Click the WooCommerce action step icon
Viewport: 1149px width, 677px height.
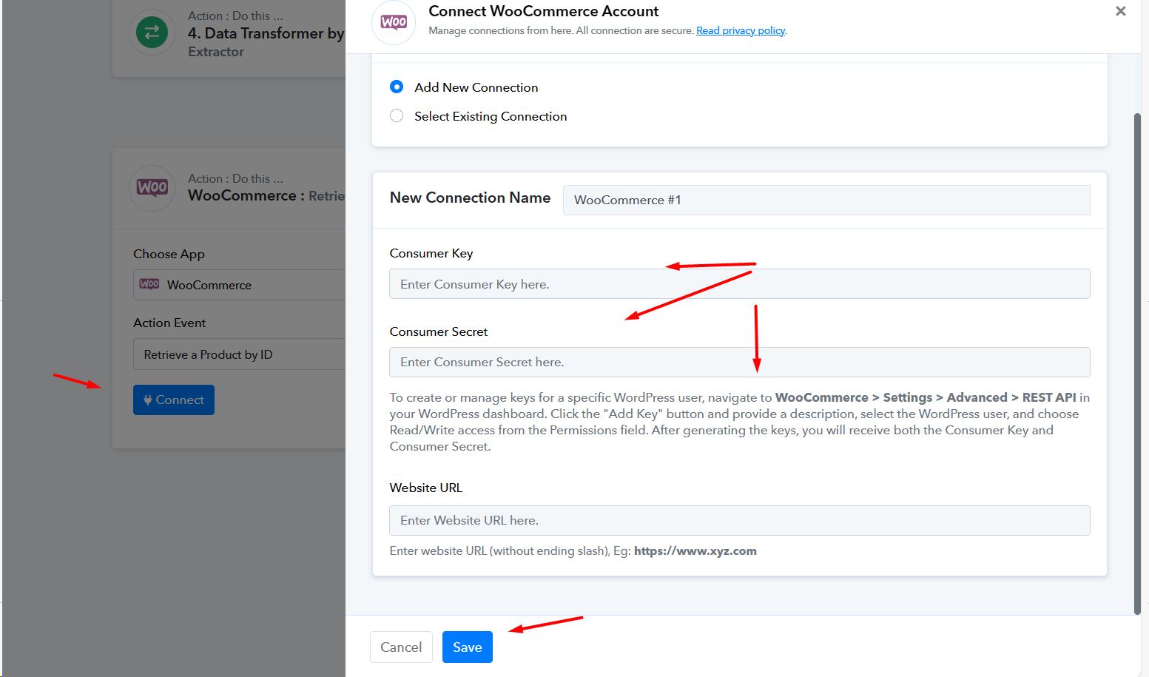point(152,188)
